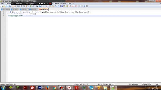This screenshot has width=161, height=90.
Task: Open FileZilla from the taskbar
Action: [x=32, y=88]
